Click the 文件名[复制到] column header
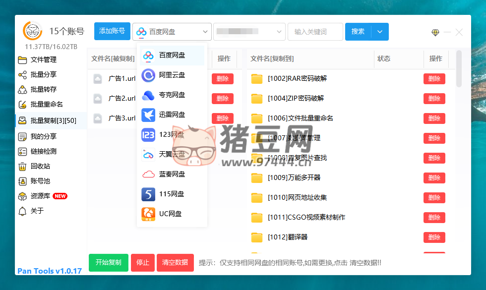The image size is (486, 290). [x=272, y=59]
